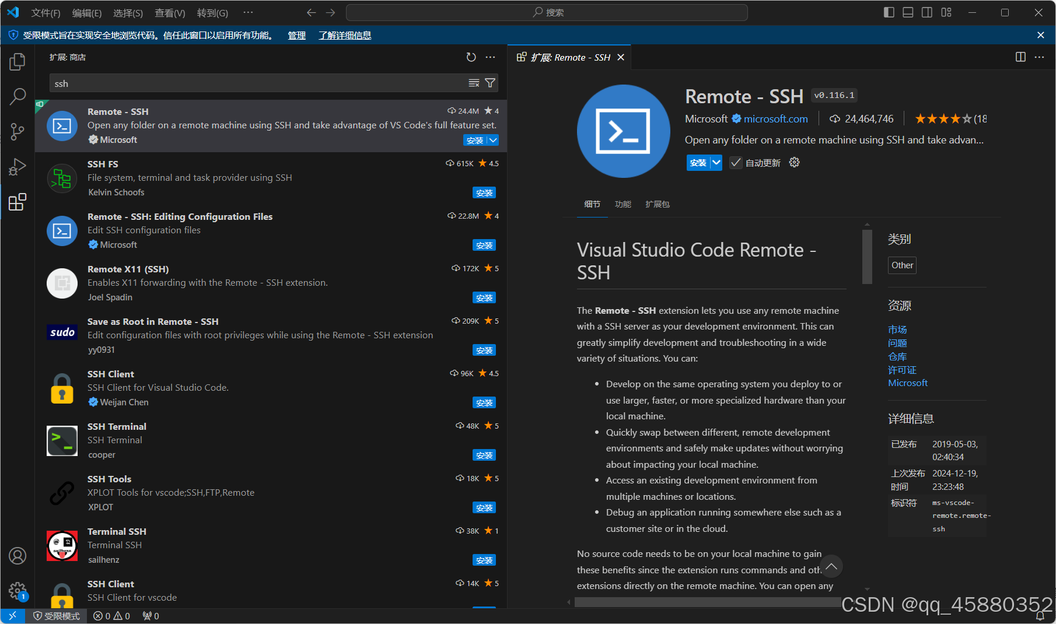Open the Marketplace resource link

[x=897, y=329]
